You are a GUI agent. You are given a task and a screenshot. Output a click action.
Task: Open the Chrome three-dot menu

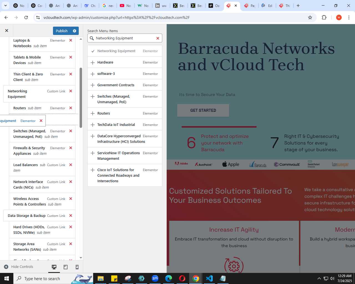click(349, 17)
